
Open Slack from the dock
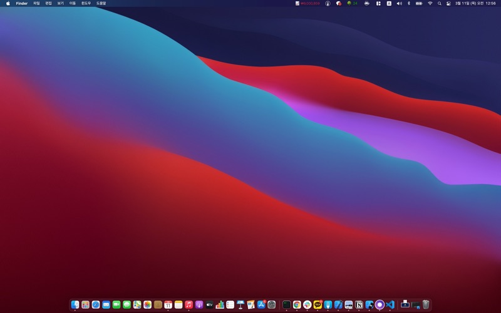pos(307,304)
